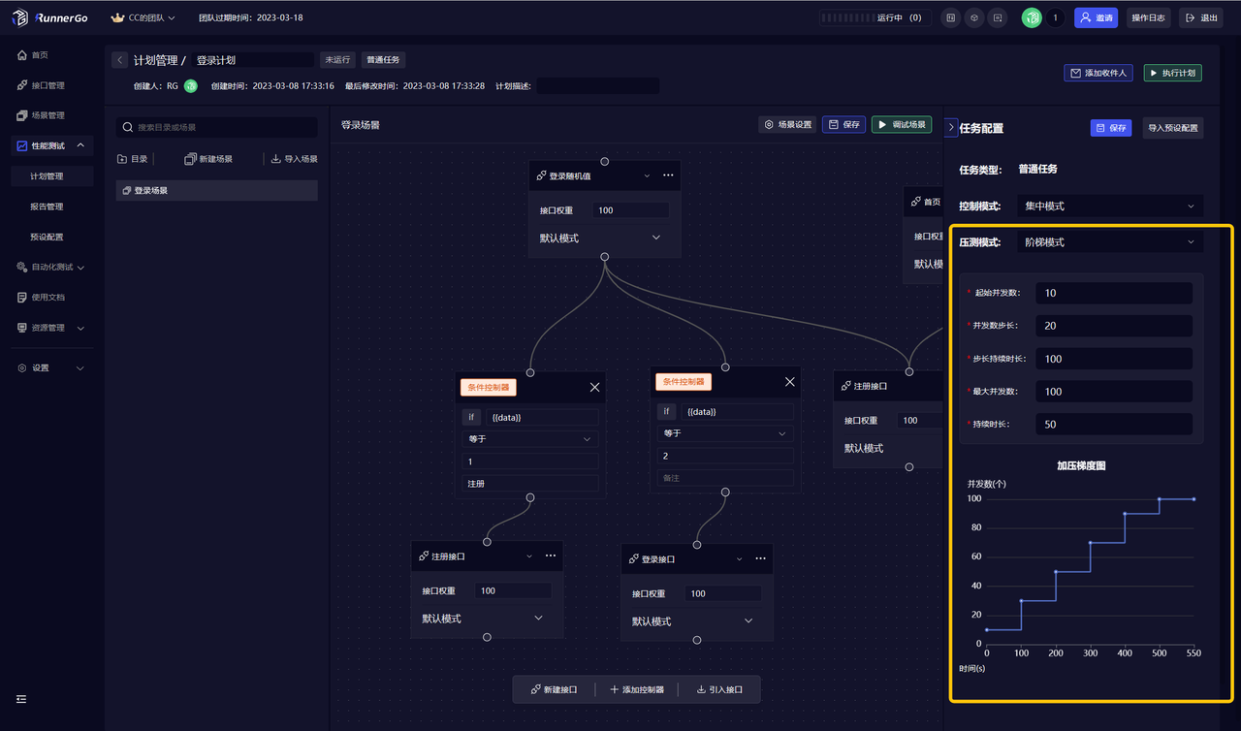Click the screen frame icon in header
1241x731 pixels.
click(x=997, y=17)
